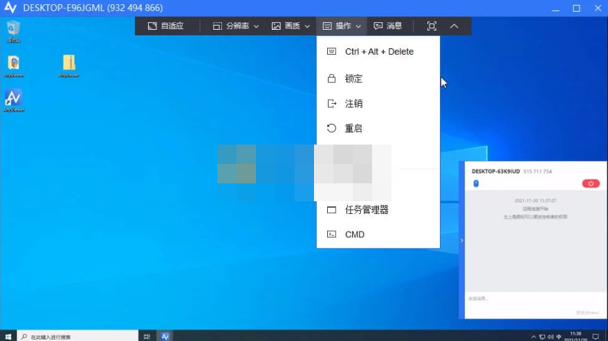
Task: Collapse the chat side panel arrow
Action: (x=462, y=241)
